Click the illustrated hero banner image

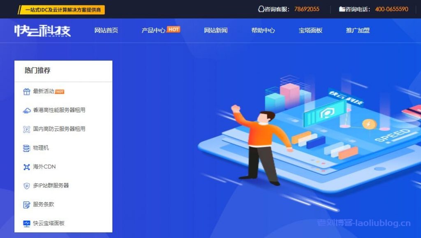tap(309, 134)
